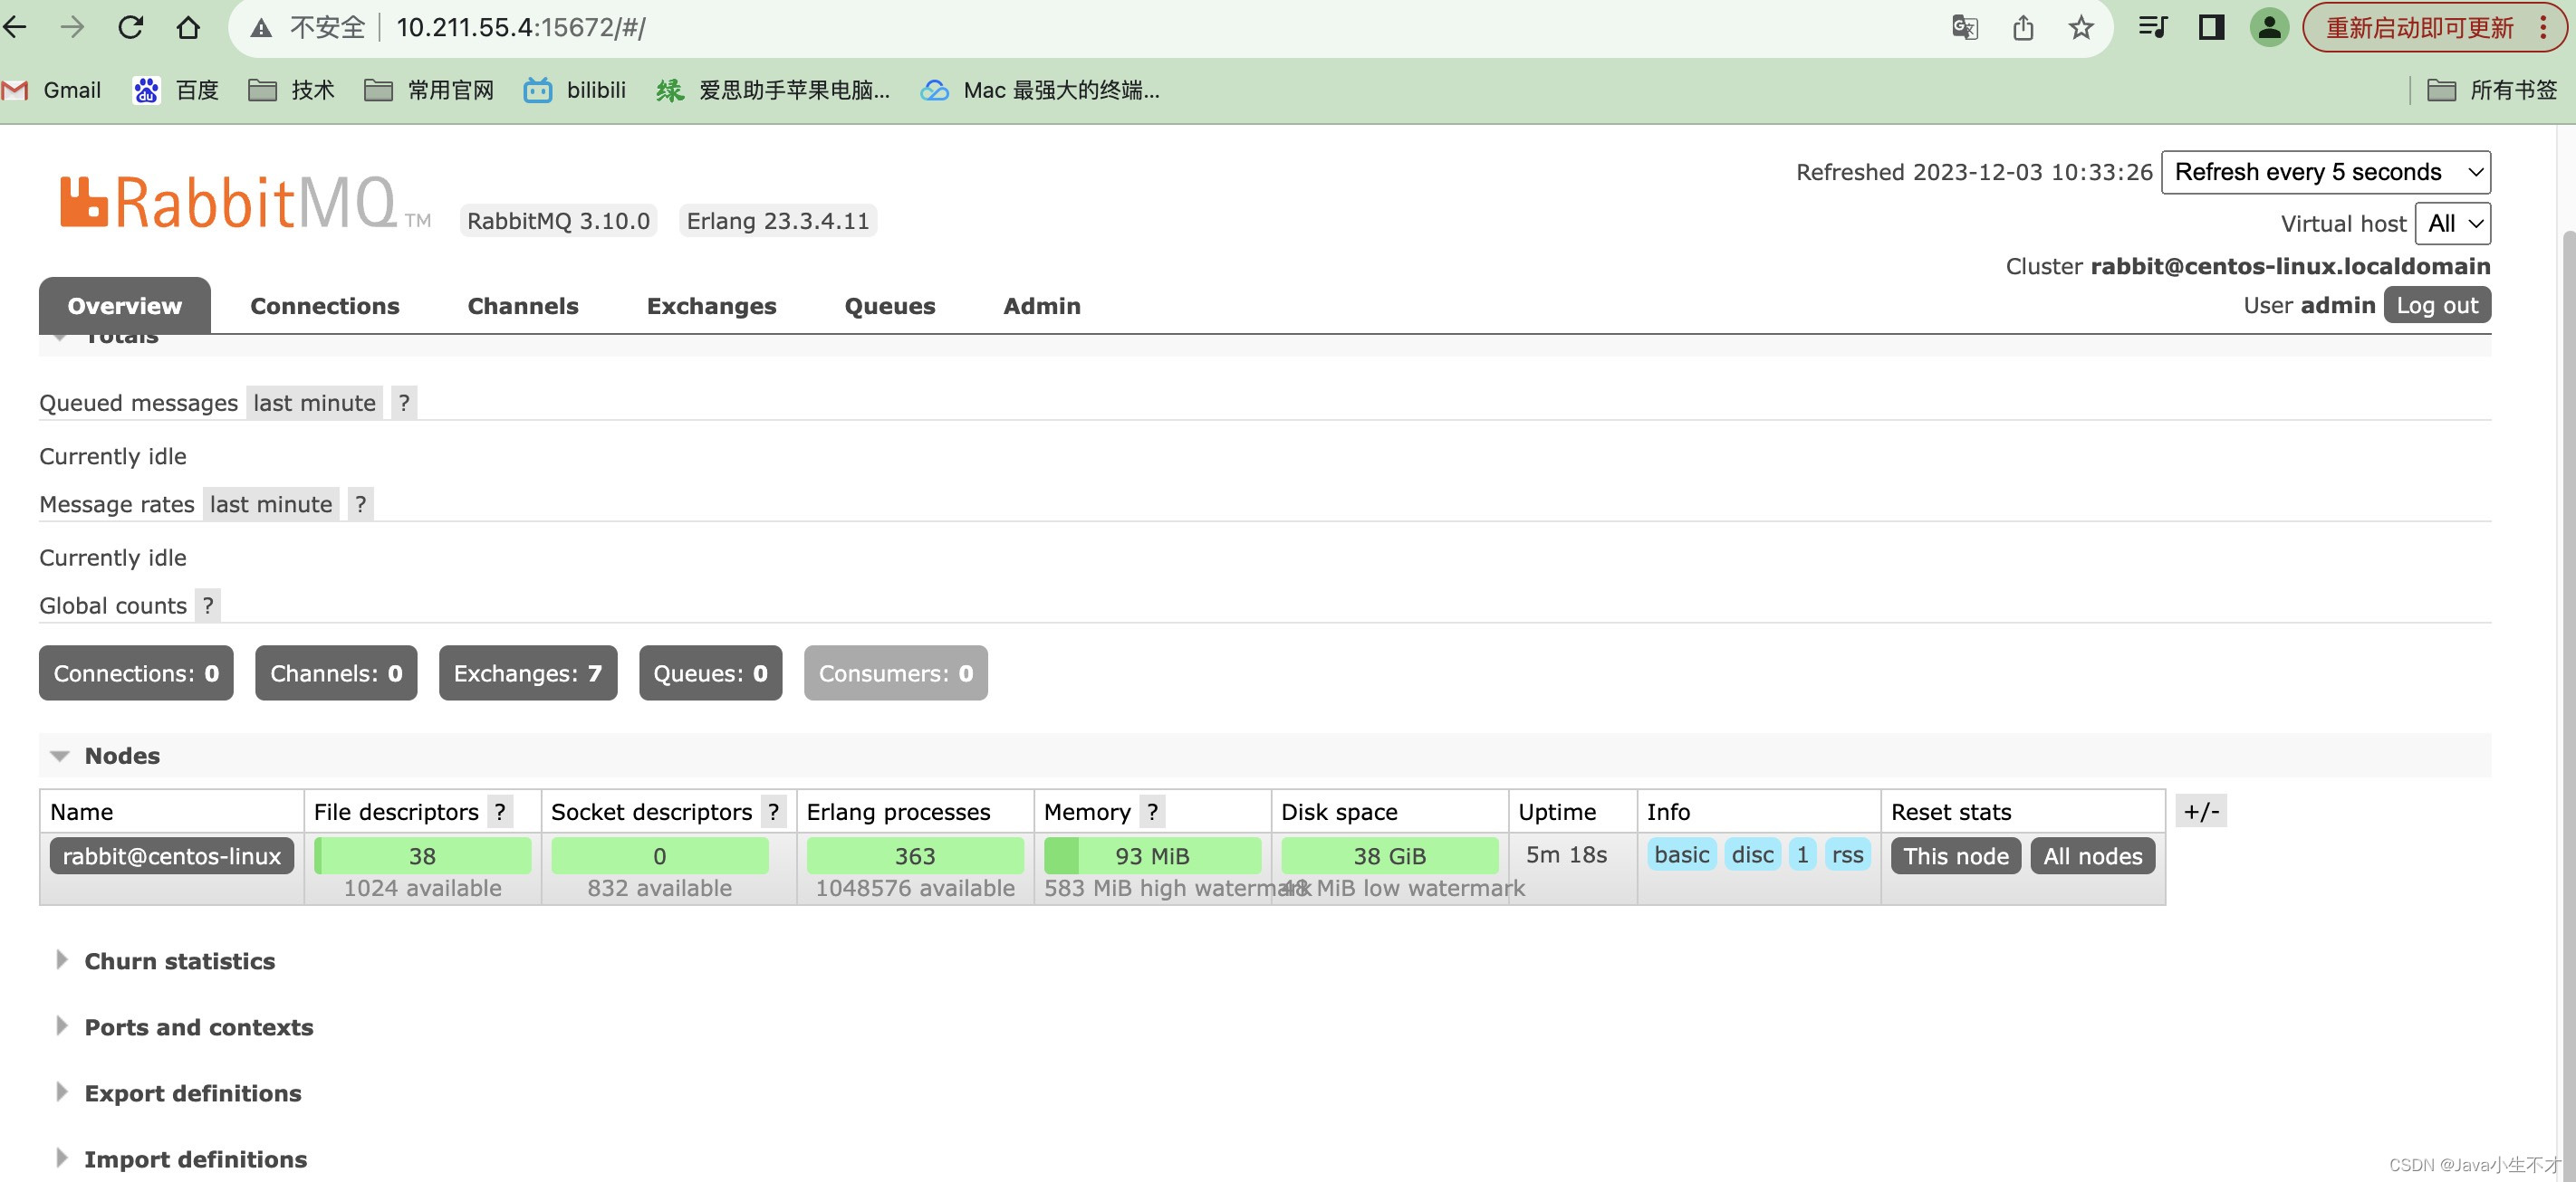This screenshot has width=2576, height=1182.
Task: Go back using the browser back arrow
Action: 15,27
